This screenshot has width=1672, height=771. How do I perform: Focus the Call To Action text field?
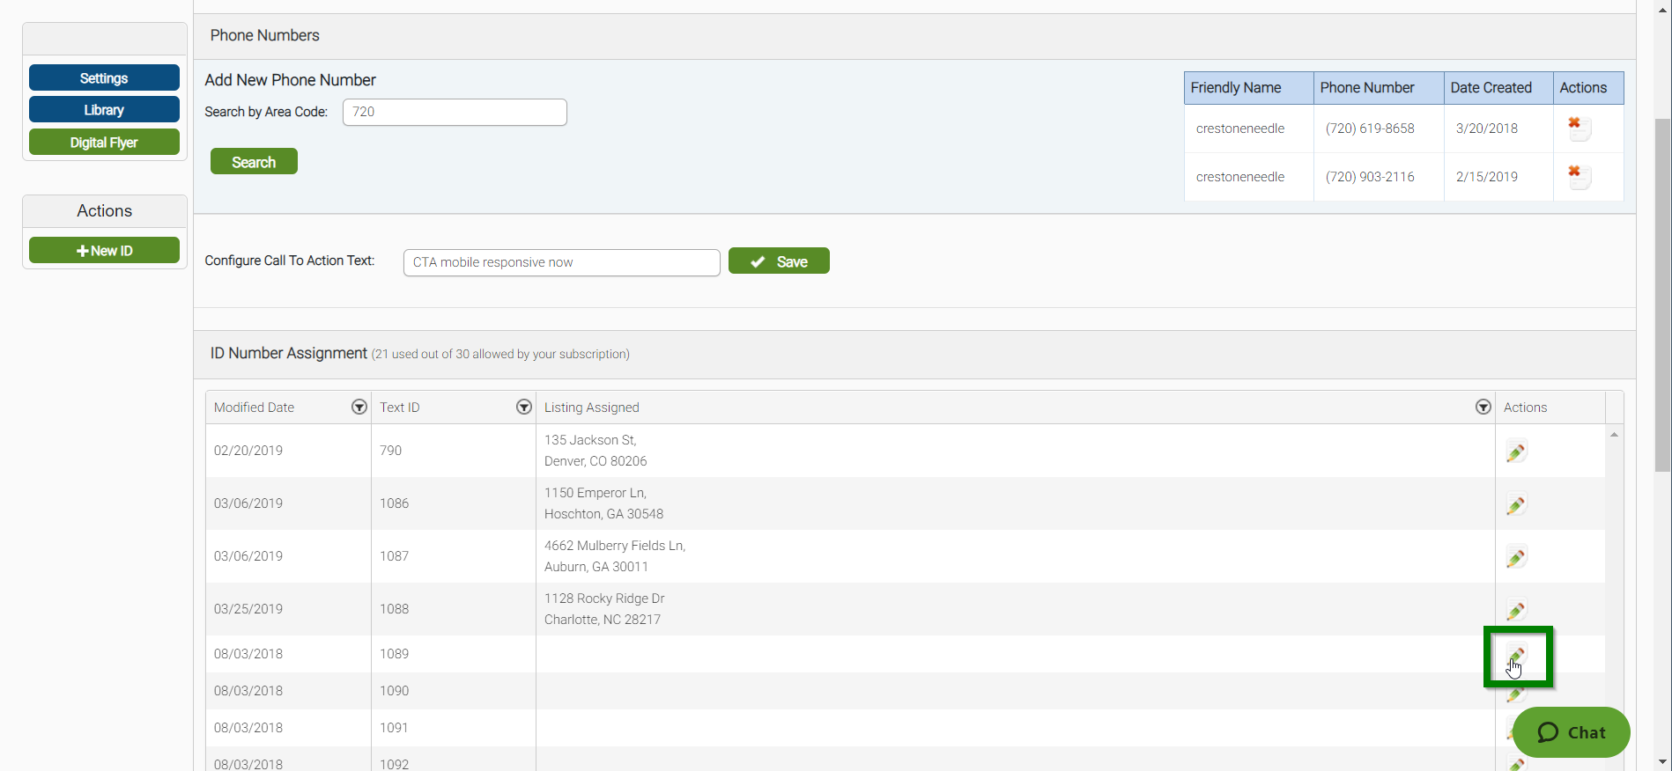[562, 262]
